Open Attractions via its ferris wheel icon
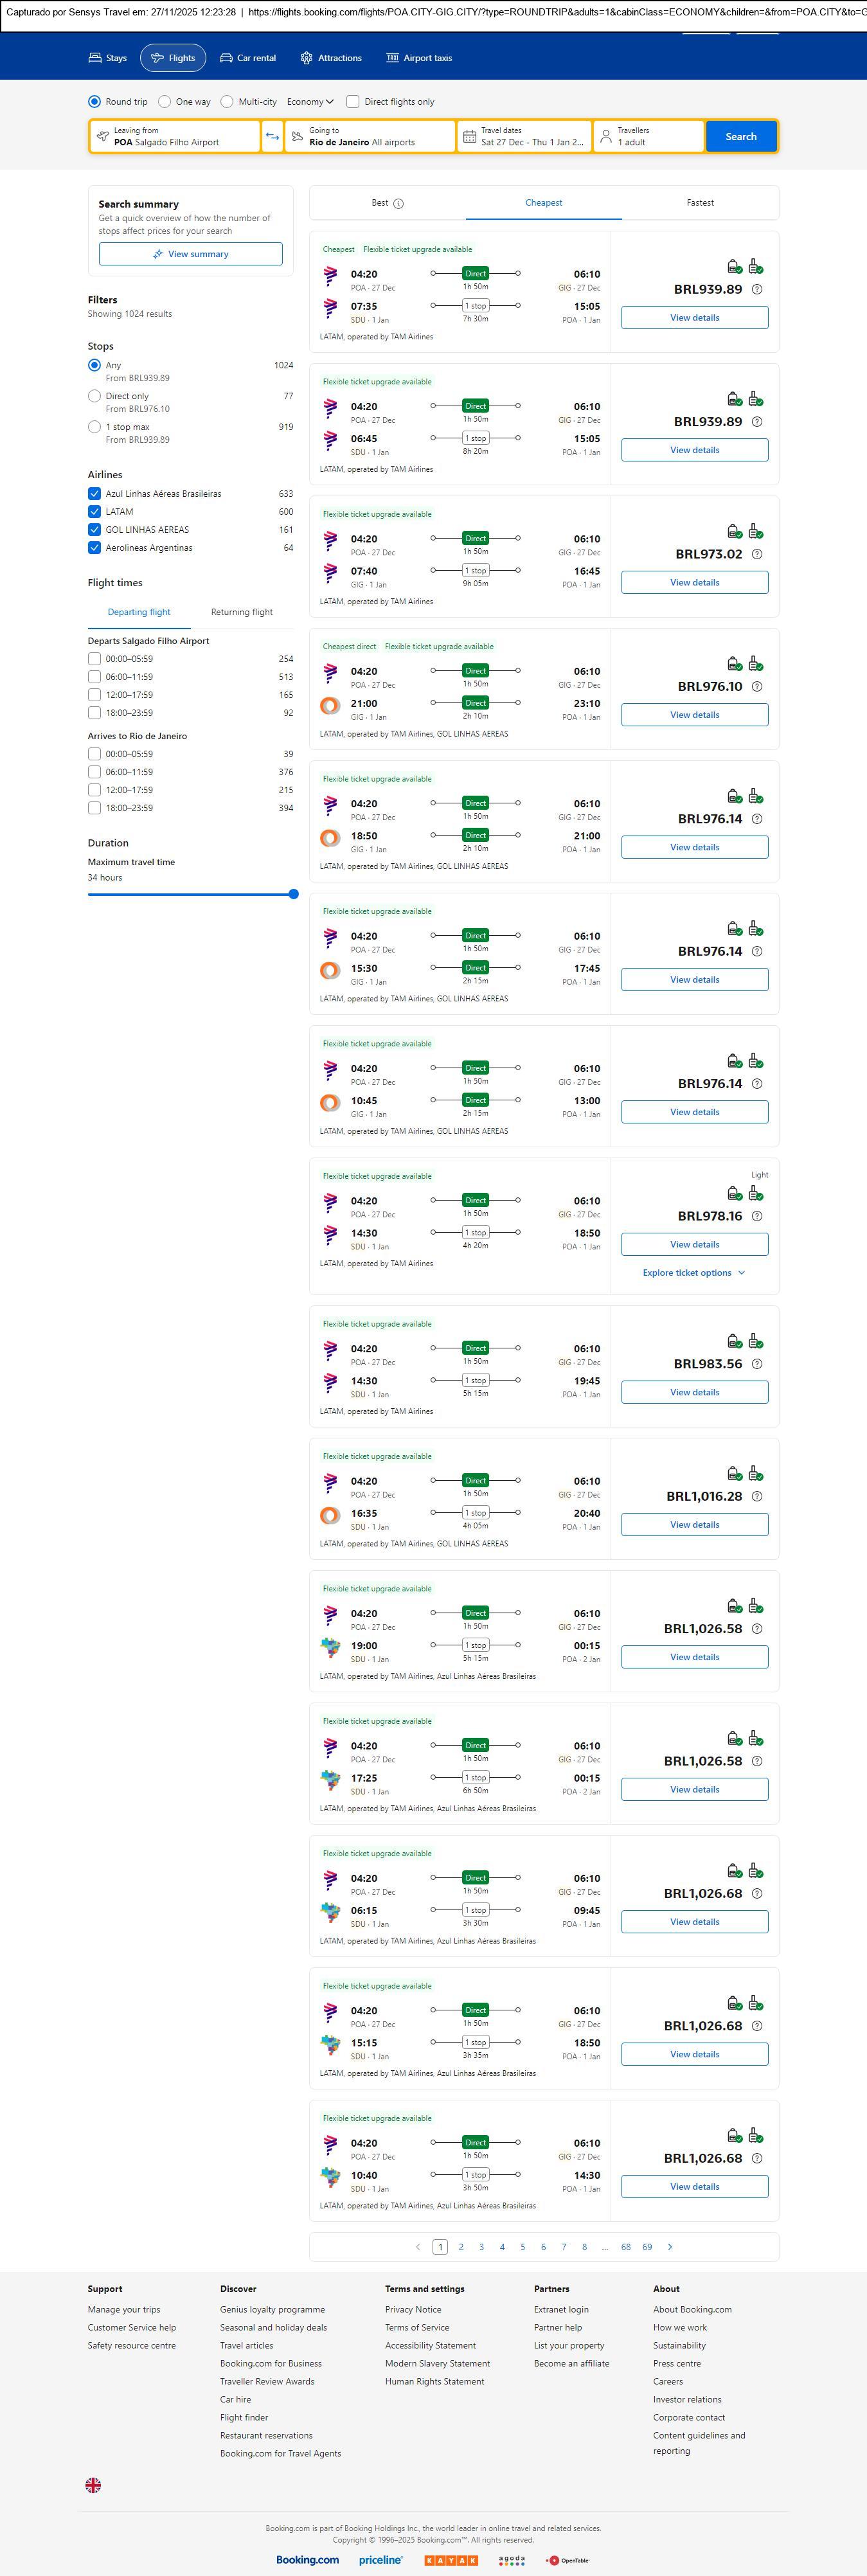Viewport: 867px width, 2576px height. 306,58
